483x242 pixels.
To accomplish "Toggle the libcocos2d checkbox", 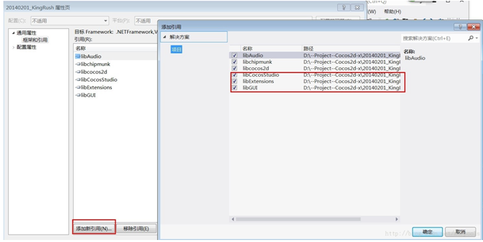I will pos(235,68).
